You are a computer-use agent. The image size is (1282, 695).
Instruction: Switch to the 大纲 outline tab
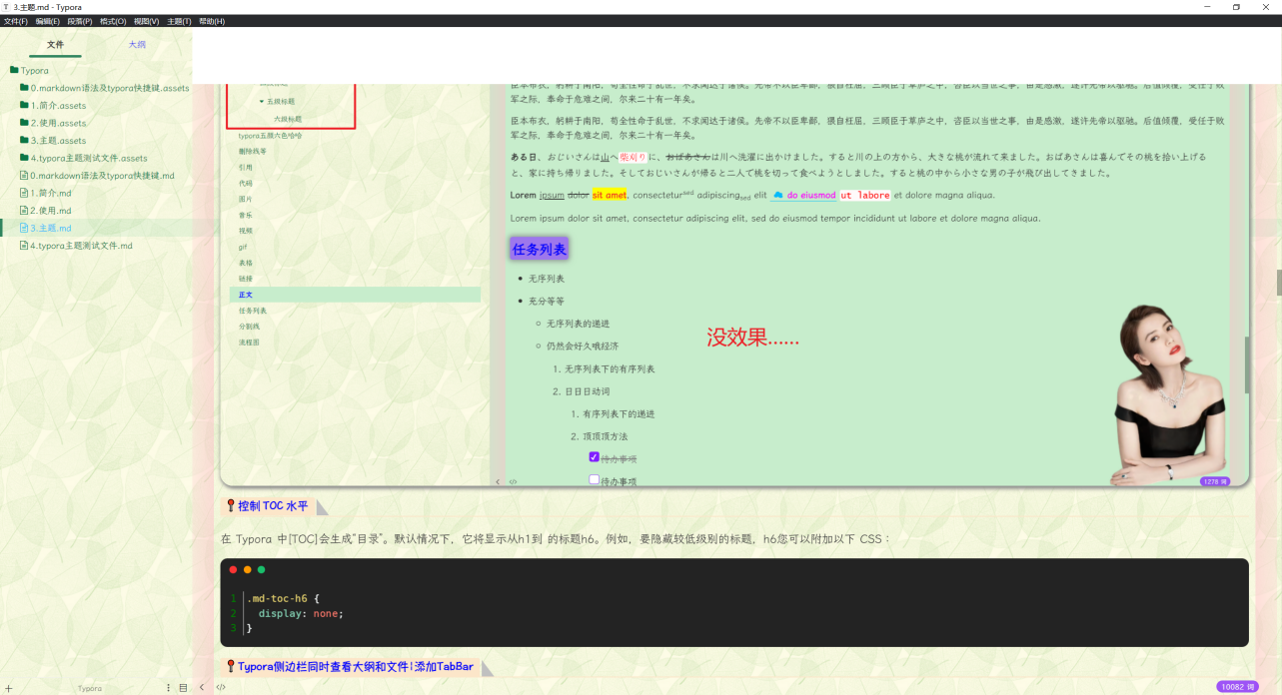click(x=137, y=45)
